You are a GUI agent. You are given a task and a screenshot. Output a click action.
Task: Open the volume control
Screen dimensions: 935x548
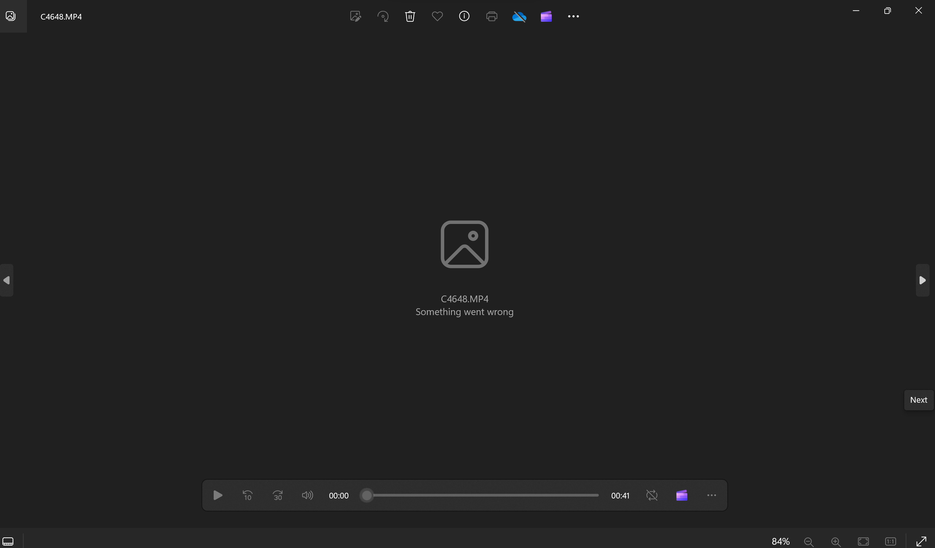pos(308,495)
